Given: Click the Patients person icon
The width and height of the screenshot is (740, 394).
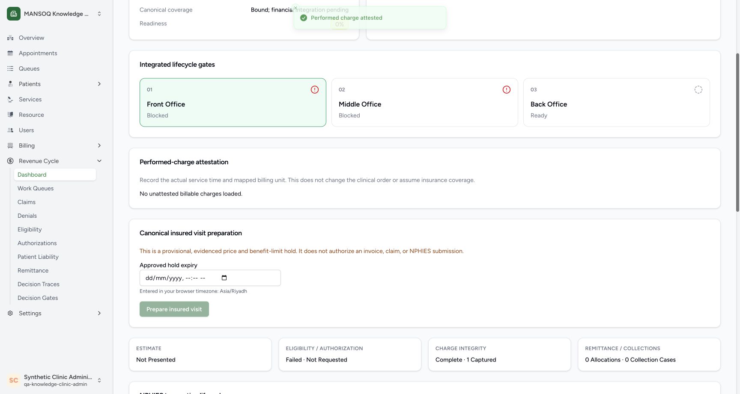Looking at the screenshot, I should (10, 84).
